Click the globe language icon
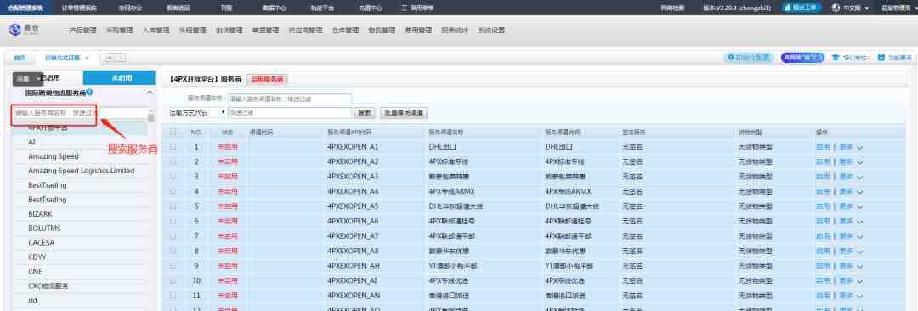This screenshot has width=918, height=311. click(x=836, y=8)
